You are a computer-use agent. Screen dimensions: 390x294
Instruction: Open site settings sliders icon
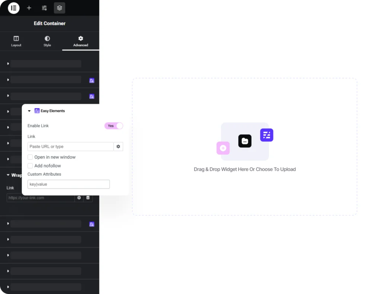coord(44,8)
